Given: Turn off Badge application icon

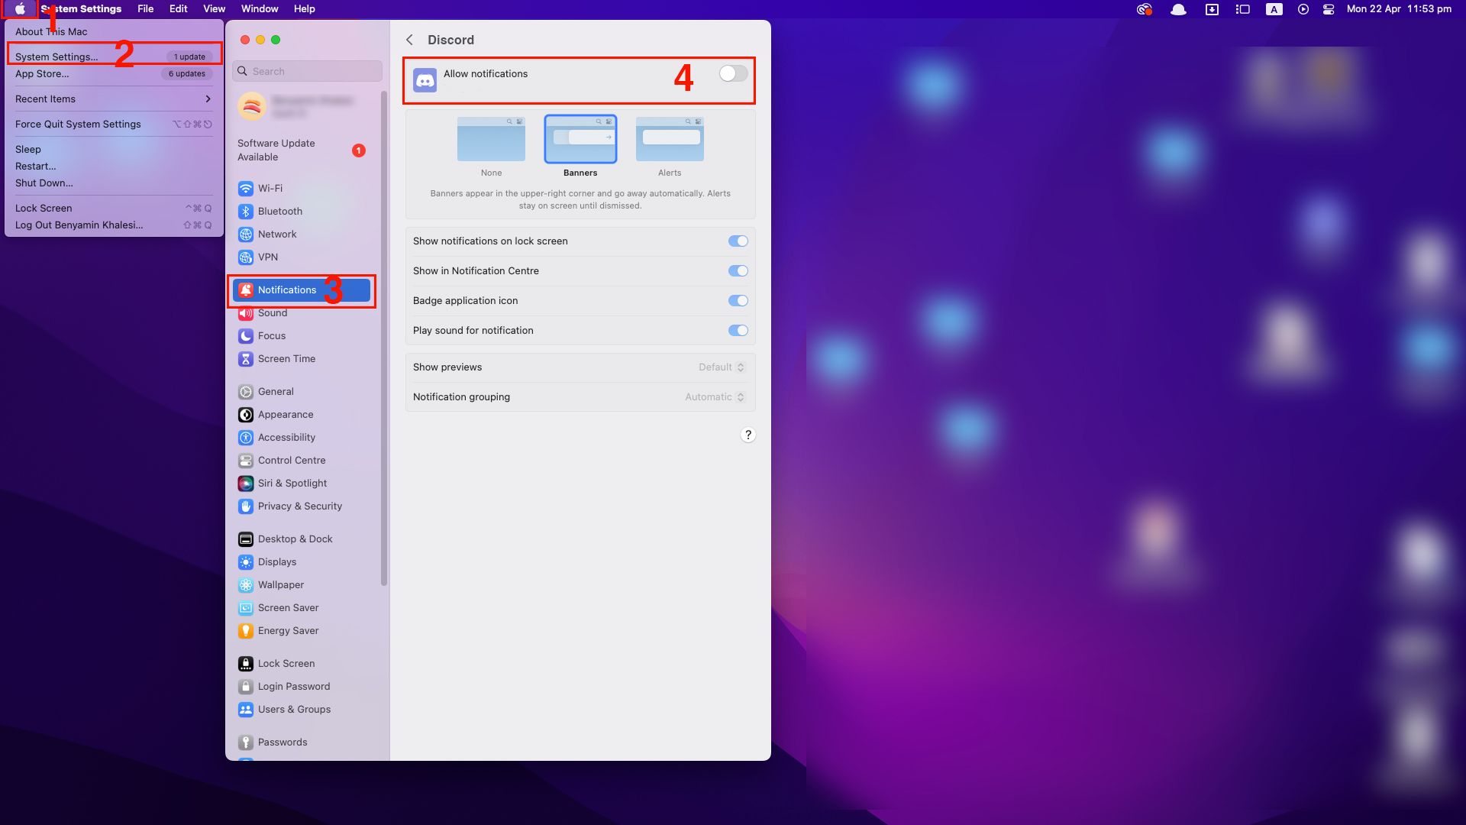Looking at the screenshot, I should [738, 300].
